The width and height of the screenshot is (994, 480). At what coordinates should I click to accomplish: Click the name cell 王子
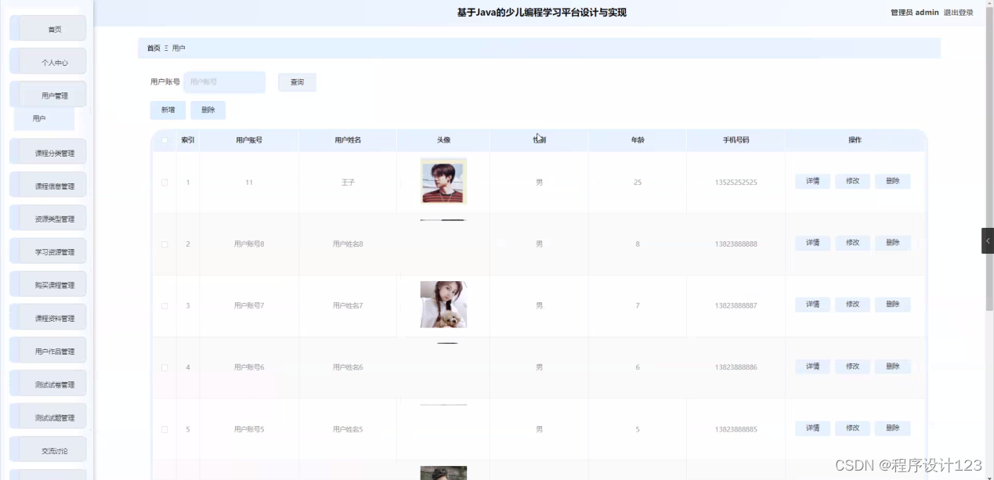point(348,182)
